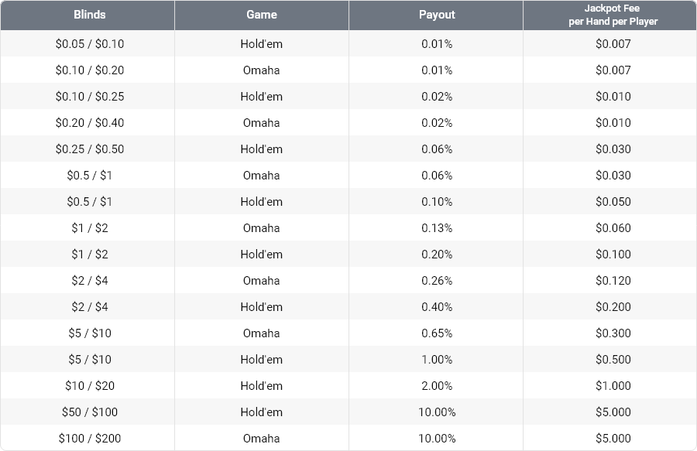The width and height of the screenshot is (697, 451).
Task: Click the Blinds column header
Action: coord(90,15)
